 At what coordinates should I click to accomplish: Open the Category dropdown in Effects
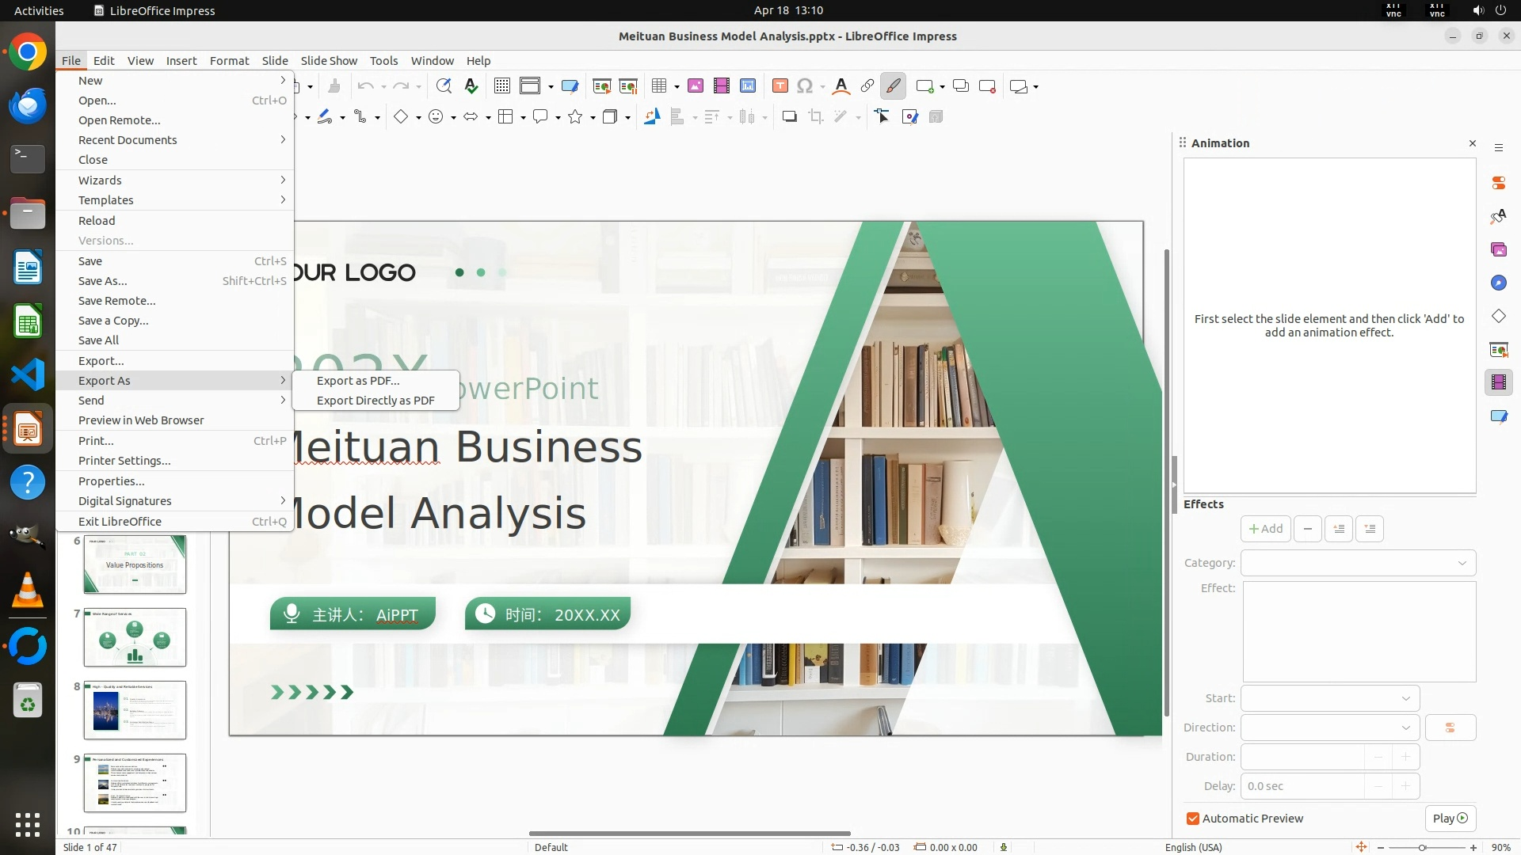(x=1358, y=563)
